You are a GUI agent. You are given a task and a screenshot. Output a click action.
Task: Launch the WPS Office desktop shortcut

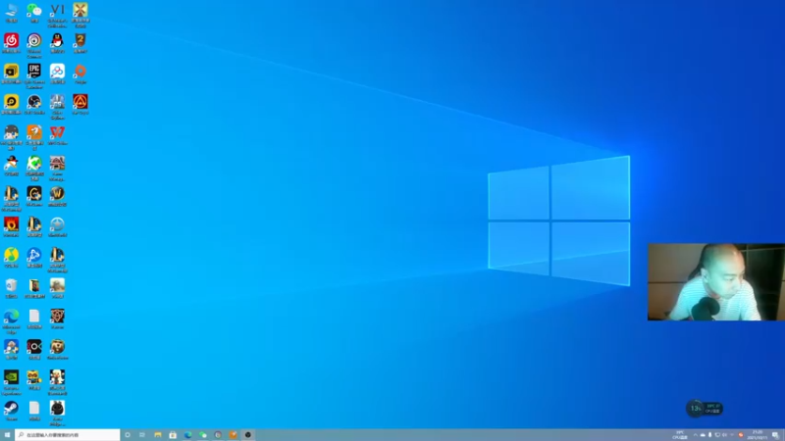57,135
